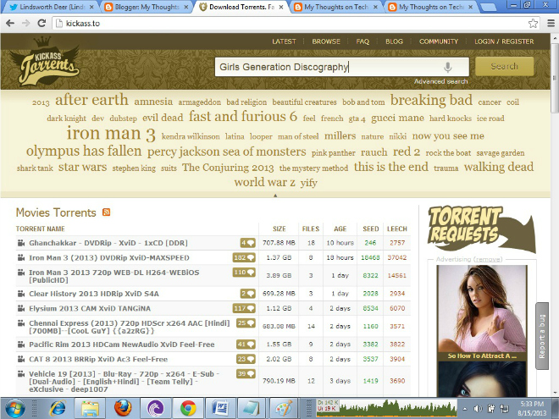This screenshot has height=419, width=559.
Task: Adjust the system volume speaker icon
Action: [478, 409]
